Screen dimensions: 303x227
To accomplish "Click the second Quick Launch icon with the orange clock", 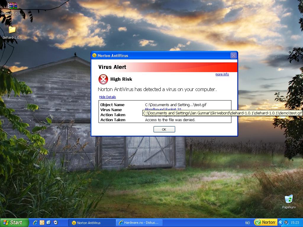I will 42,223.
